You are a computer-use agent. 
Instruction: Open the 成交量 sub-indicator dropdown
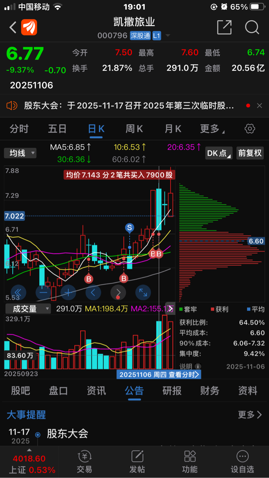[x=28, y=309]
